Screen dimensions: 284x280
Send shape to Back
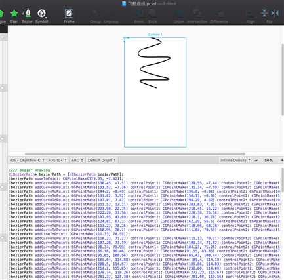(x=152, y=16)
